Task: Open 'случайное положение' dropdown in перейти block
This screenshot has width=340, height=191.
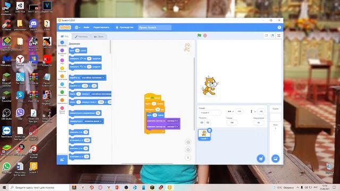Action: tap(93, 78)
